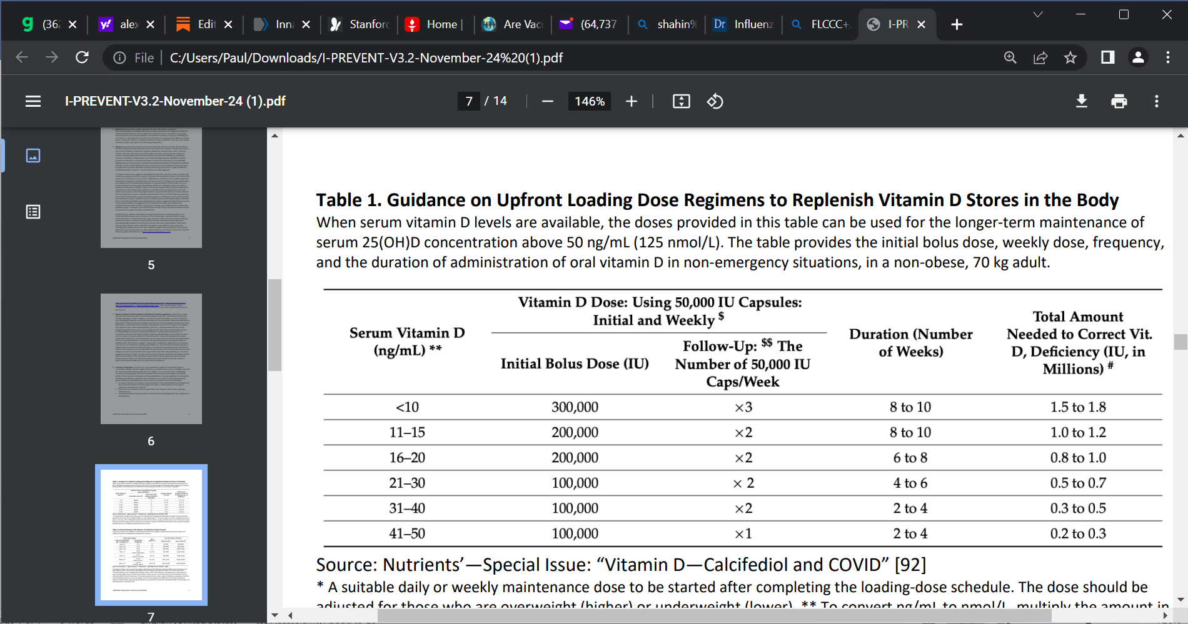Close the I-PR active tab

tap(921, 24)
